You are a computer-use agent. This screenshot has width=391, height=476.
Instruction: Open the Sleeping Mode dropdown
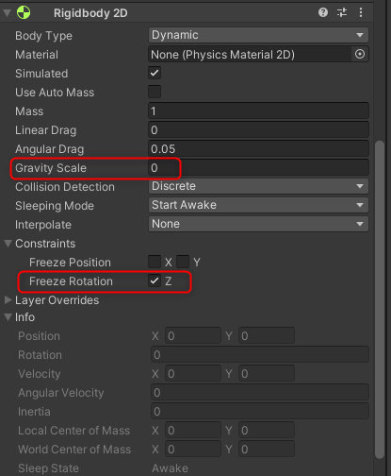258,205
